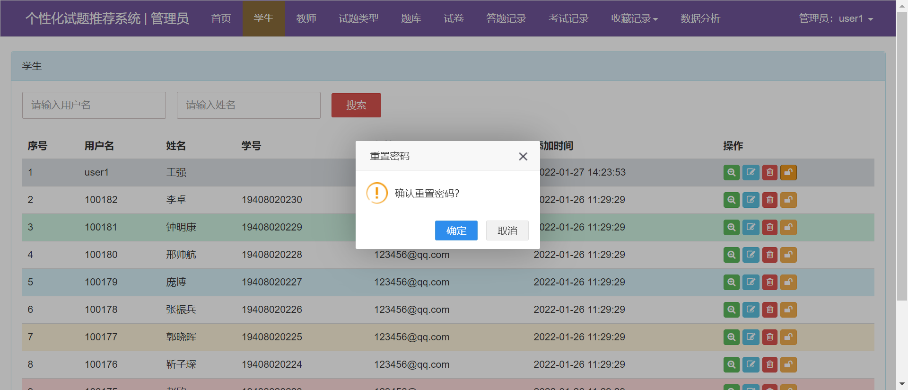Edit icon for 张振兵 100178 row

[751, 310]
